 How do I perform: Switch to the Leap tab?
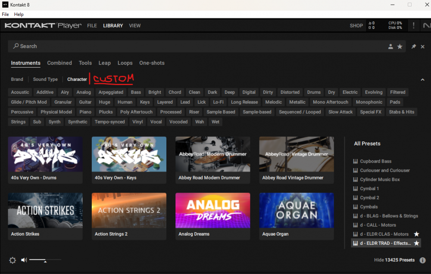104,63
